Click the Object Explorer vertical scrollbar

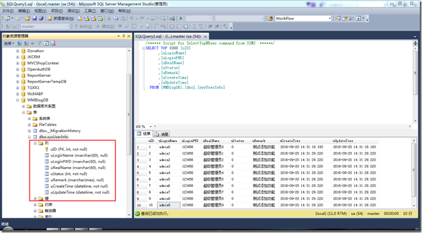coord(129,115)
